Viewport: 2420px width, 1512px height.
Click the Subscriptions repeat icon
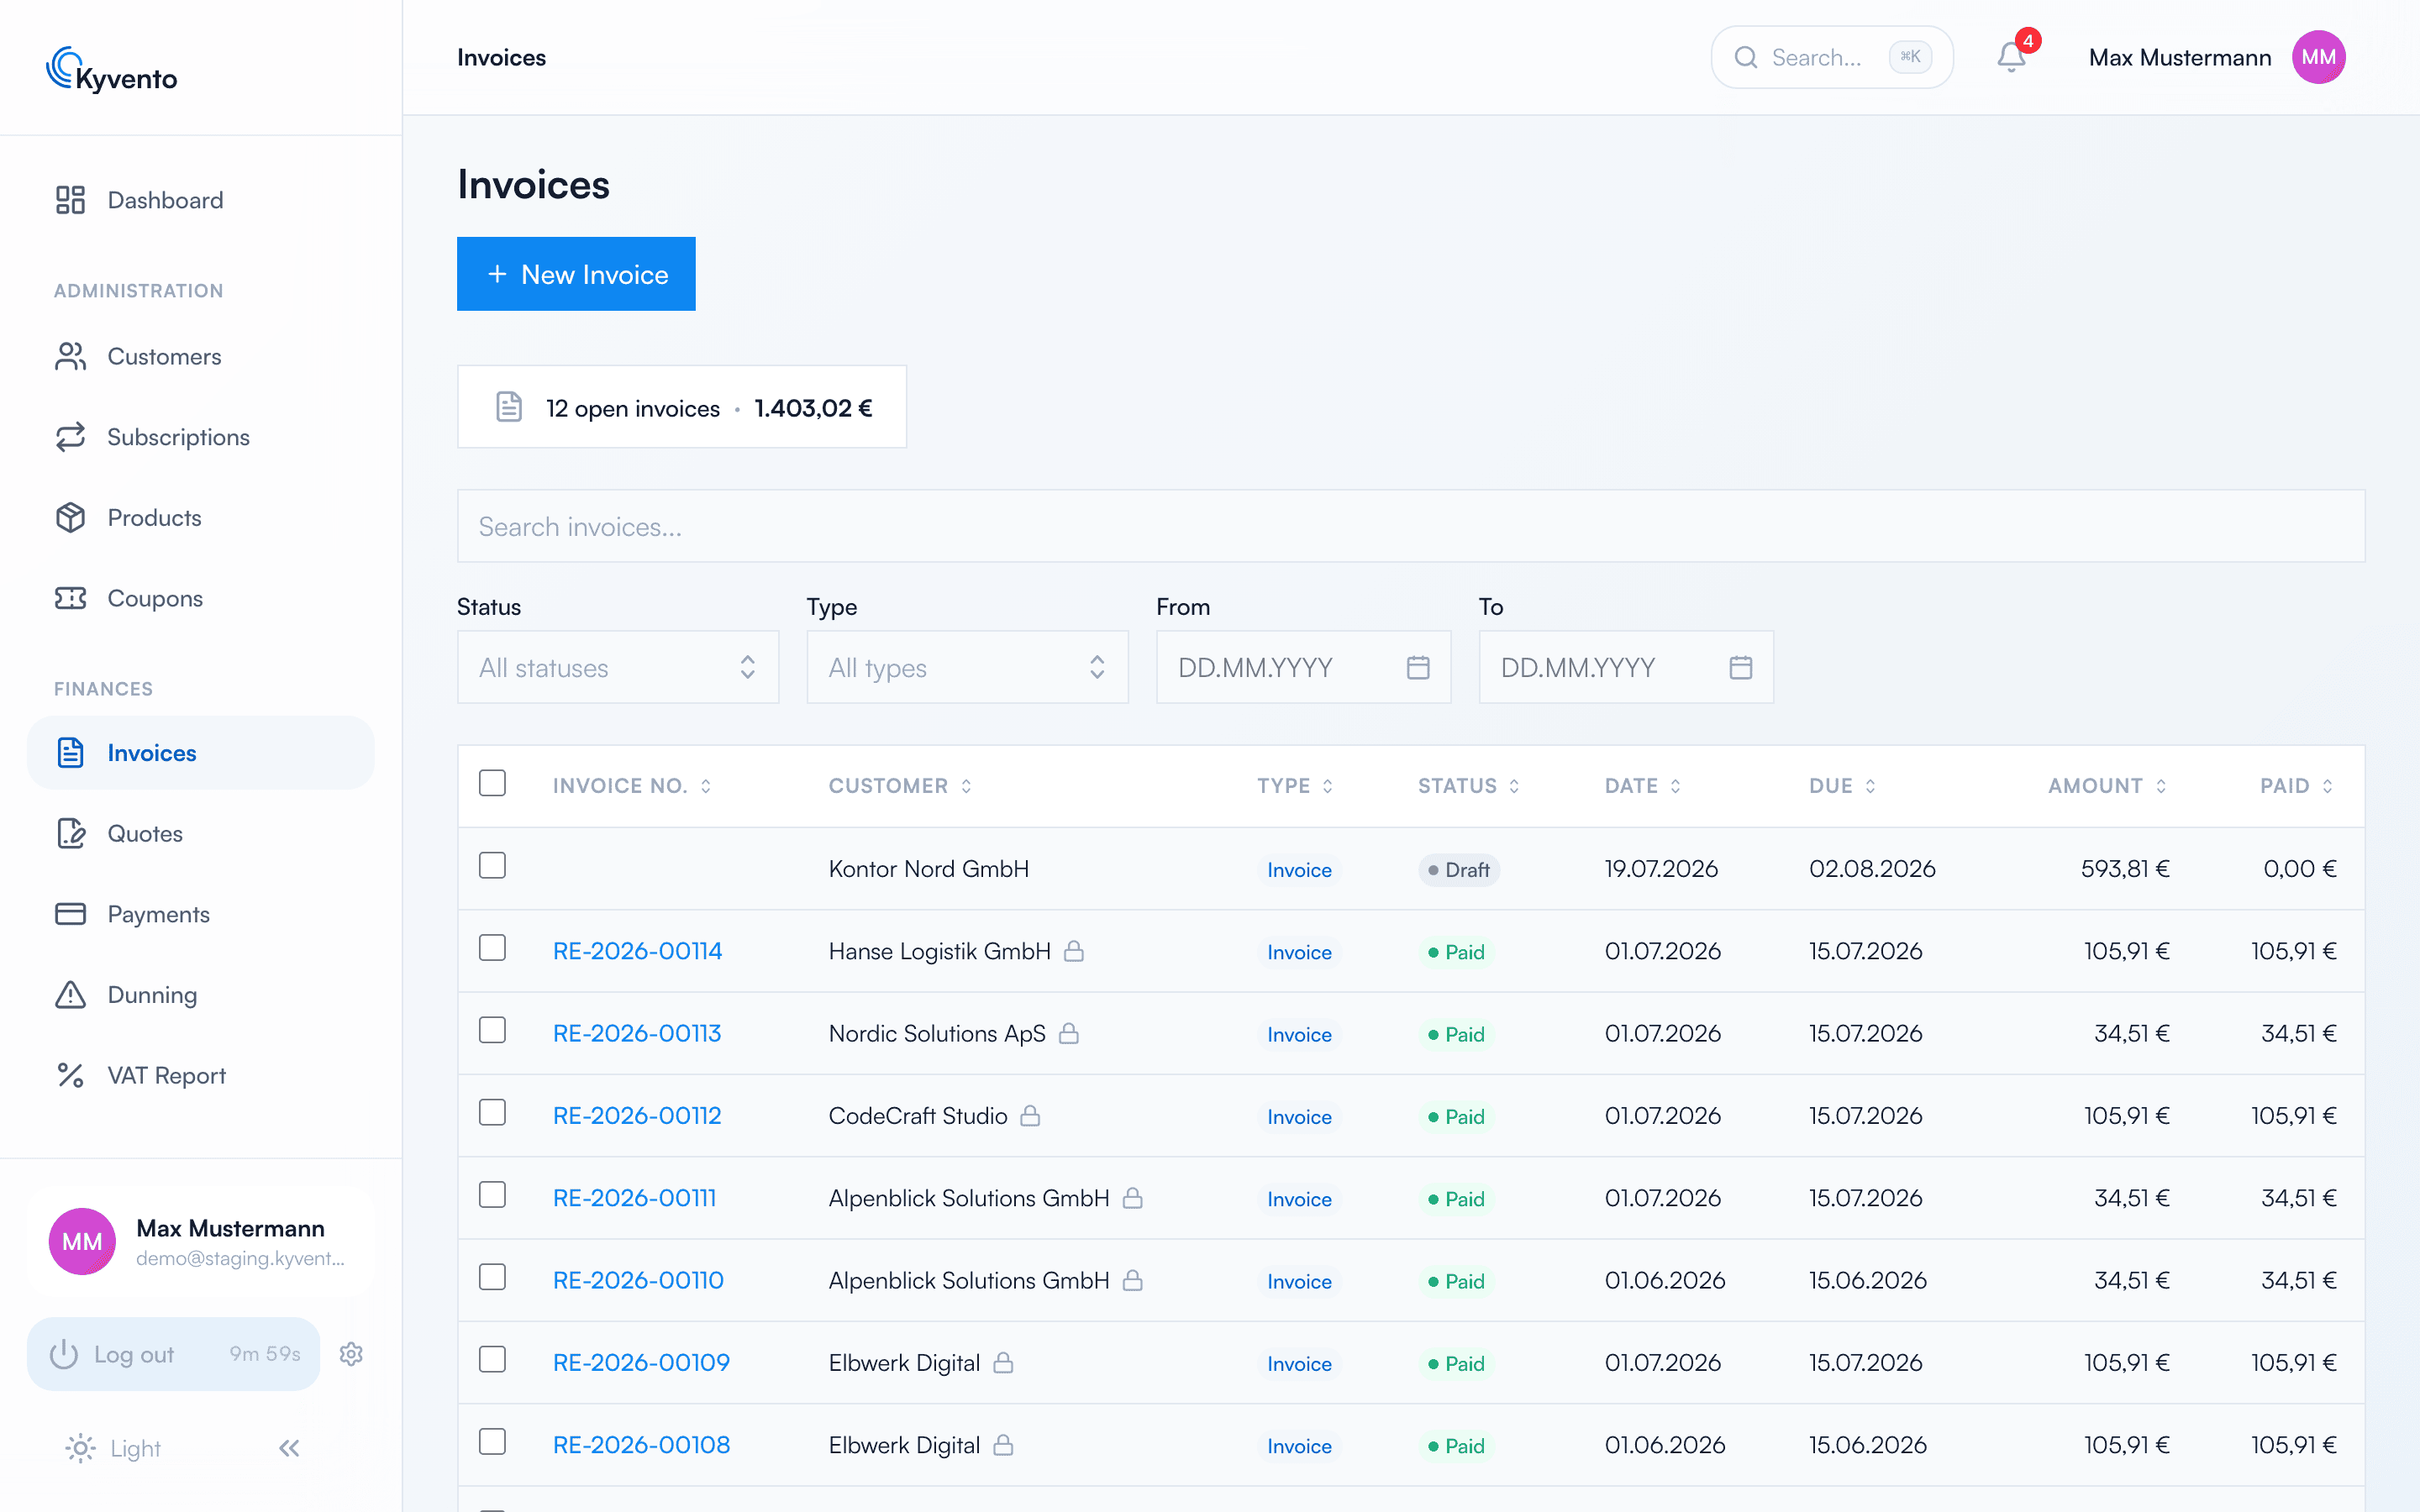pos(70,437)
